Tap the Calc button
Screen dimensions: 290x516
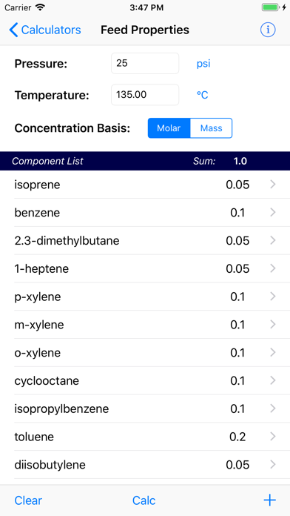coord(144,500)
